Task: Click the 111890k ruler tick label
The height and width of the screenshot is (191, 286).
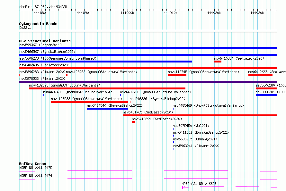Action: [84, 13]
